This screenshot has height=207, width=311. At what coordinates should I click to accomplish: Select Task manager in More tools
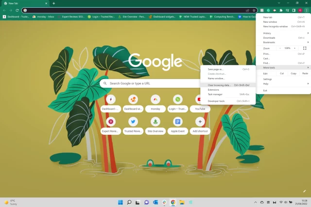(228, 95)
